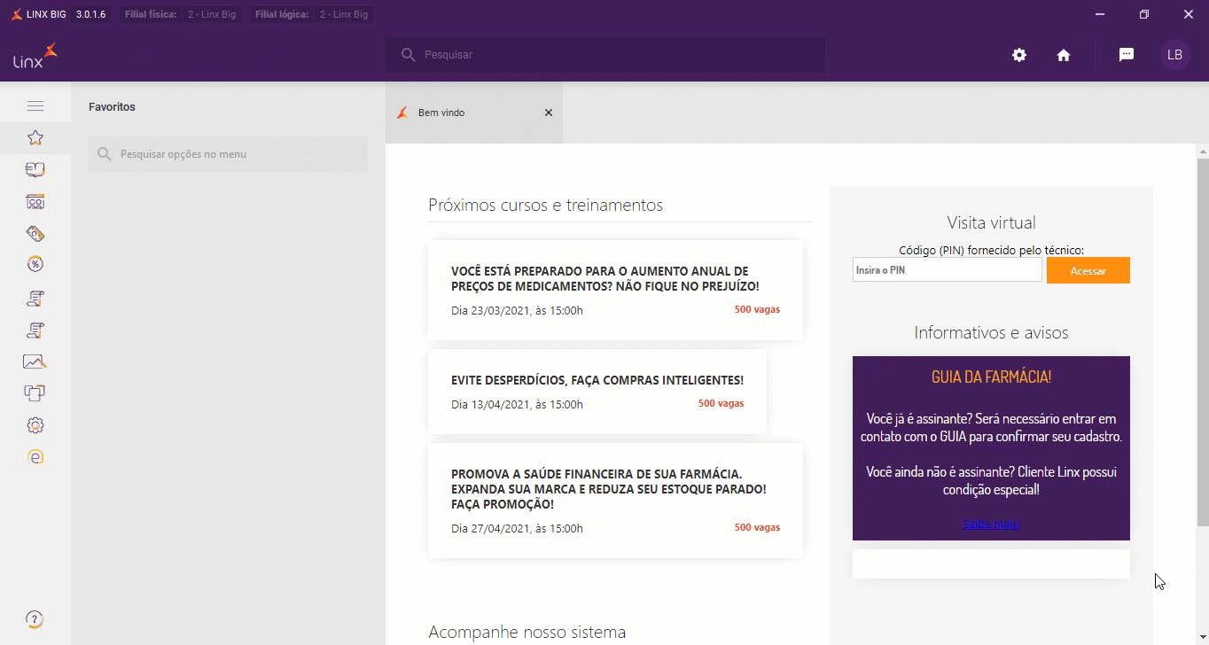Screen dimensions: 1209x645
Task: Click 'Acompanhe nosso sistema' heading
Action: (526, 632)
